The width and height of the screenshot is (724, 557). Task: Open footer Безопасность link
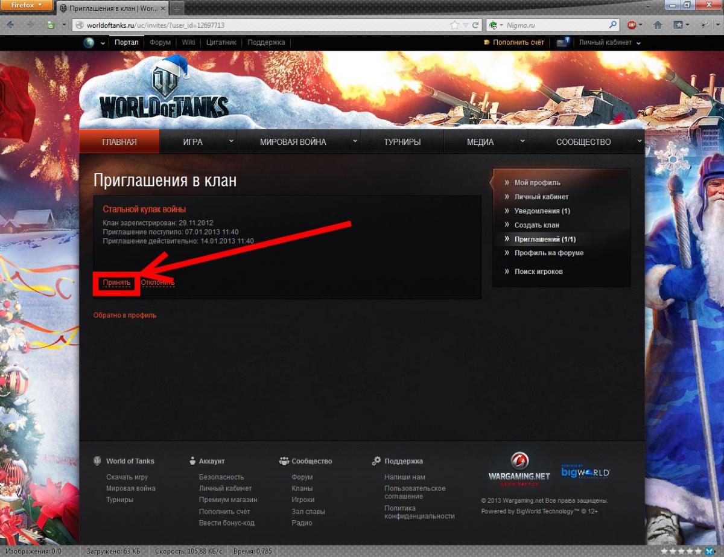tap(221, 477)
